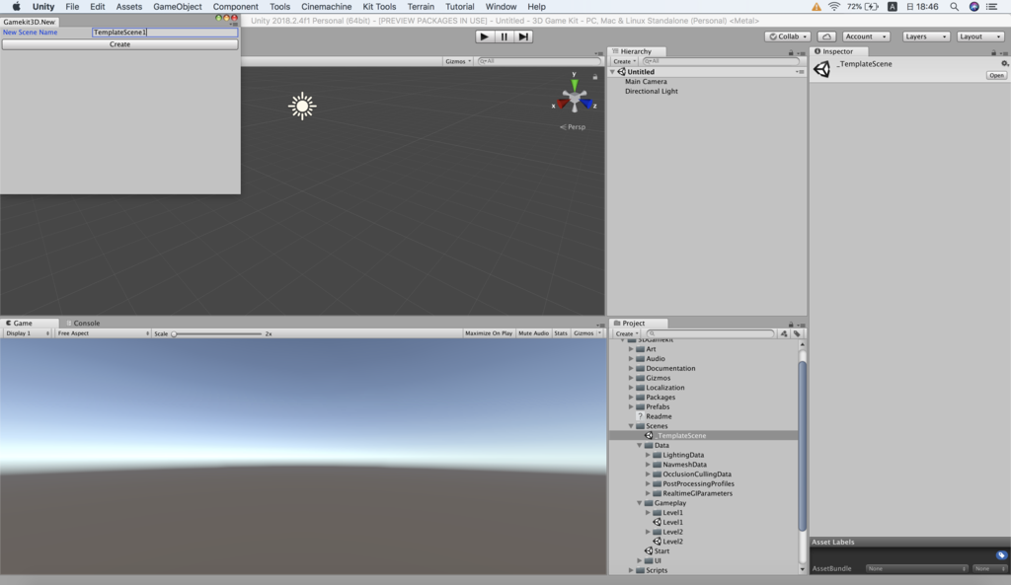Select the Directional Light sun icon in Scene
The width and height of the screenshot is (1011, 585).
click(x=302, y=107)
